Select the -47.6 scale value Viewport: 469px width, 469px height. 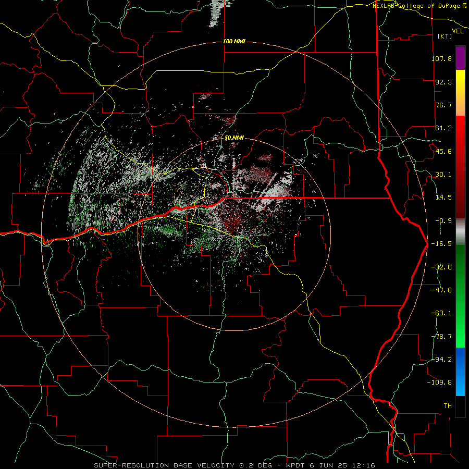point(441,290)
